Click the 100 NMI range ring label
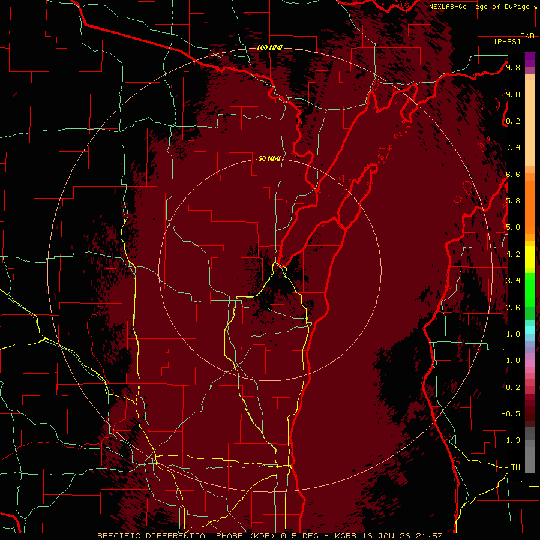The width and height of the screenshot is (540, 540). tap(269, 47)
